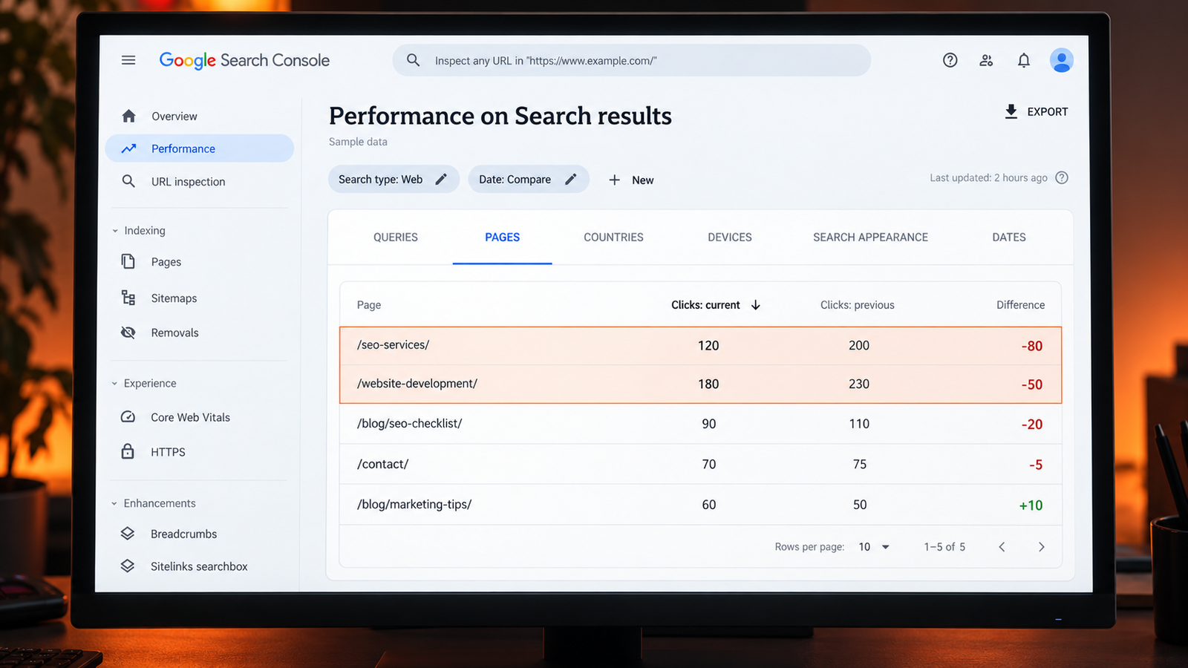Click the plus icon beside New
The height and width of the screenshot is (668, 1188).
614,180
